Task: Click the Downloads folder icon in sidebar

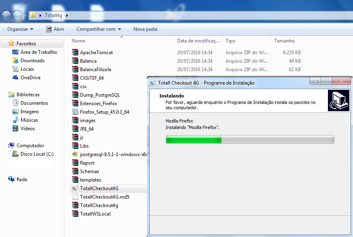Action: 15,61
